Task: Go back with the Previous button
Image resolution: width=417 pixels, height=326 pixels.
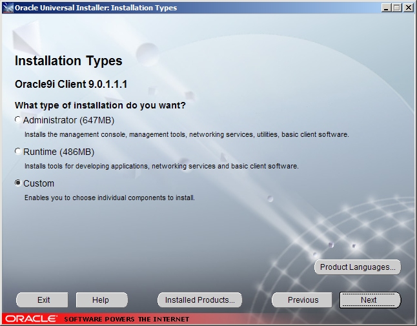Action: tap(303, 300)
